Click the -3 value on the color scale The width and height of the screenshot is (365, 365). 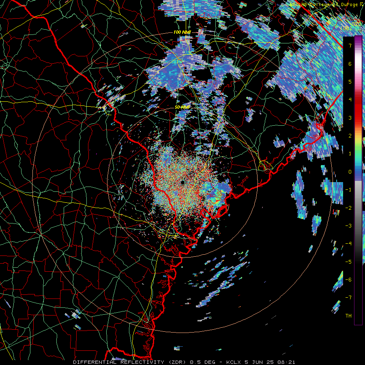[348, 225]
